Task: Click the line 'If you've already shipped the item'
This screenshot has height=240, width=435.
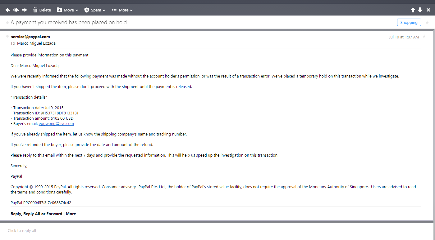Action: click(99, 134)
